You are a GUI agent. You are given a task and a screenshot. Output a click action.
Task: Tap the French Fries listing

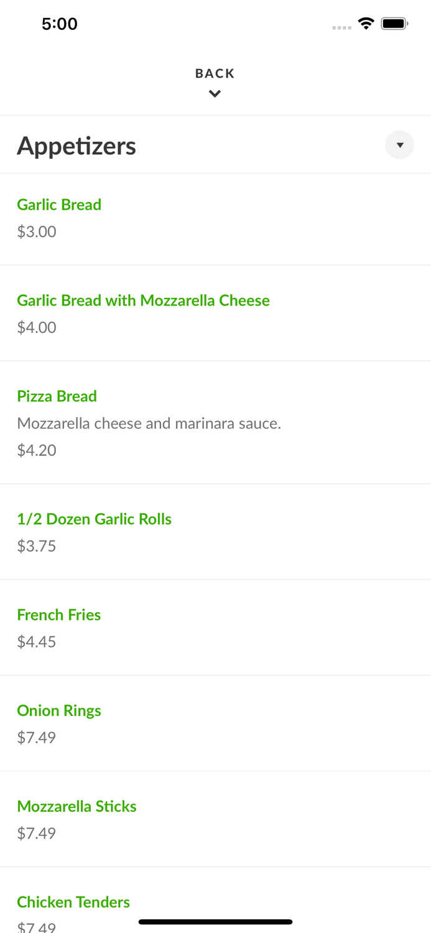click(x=58, y=615)
